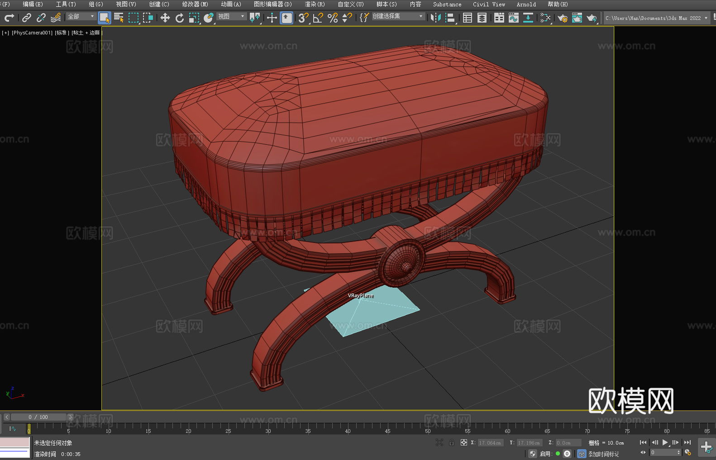Image resolution: width=716 pixels, height=460 pixels.
Task: Open the Rendered Frame Window icon
Action: (x=577, y=18)
